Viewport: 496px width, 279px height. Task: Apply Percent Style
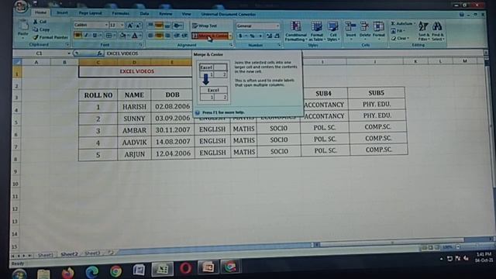(x=252, y=36)
